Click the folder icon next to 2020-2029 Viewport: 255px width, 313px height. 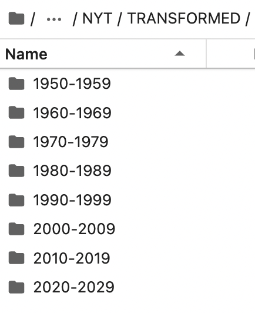pyautogui.click(x=16, y=287)
